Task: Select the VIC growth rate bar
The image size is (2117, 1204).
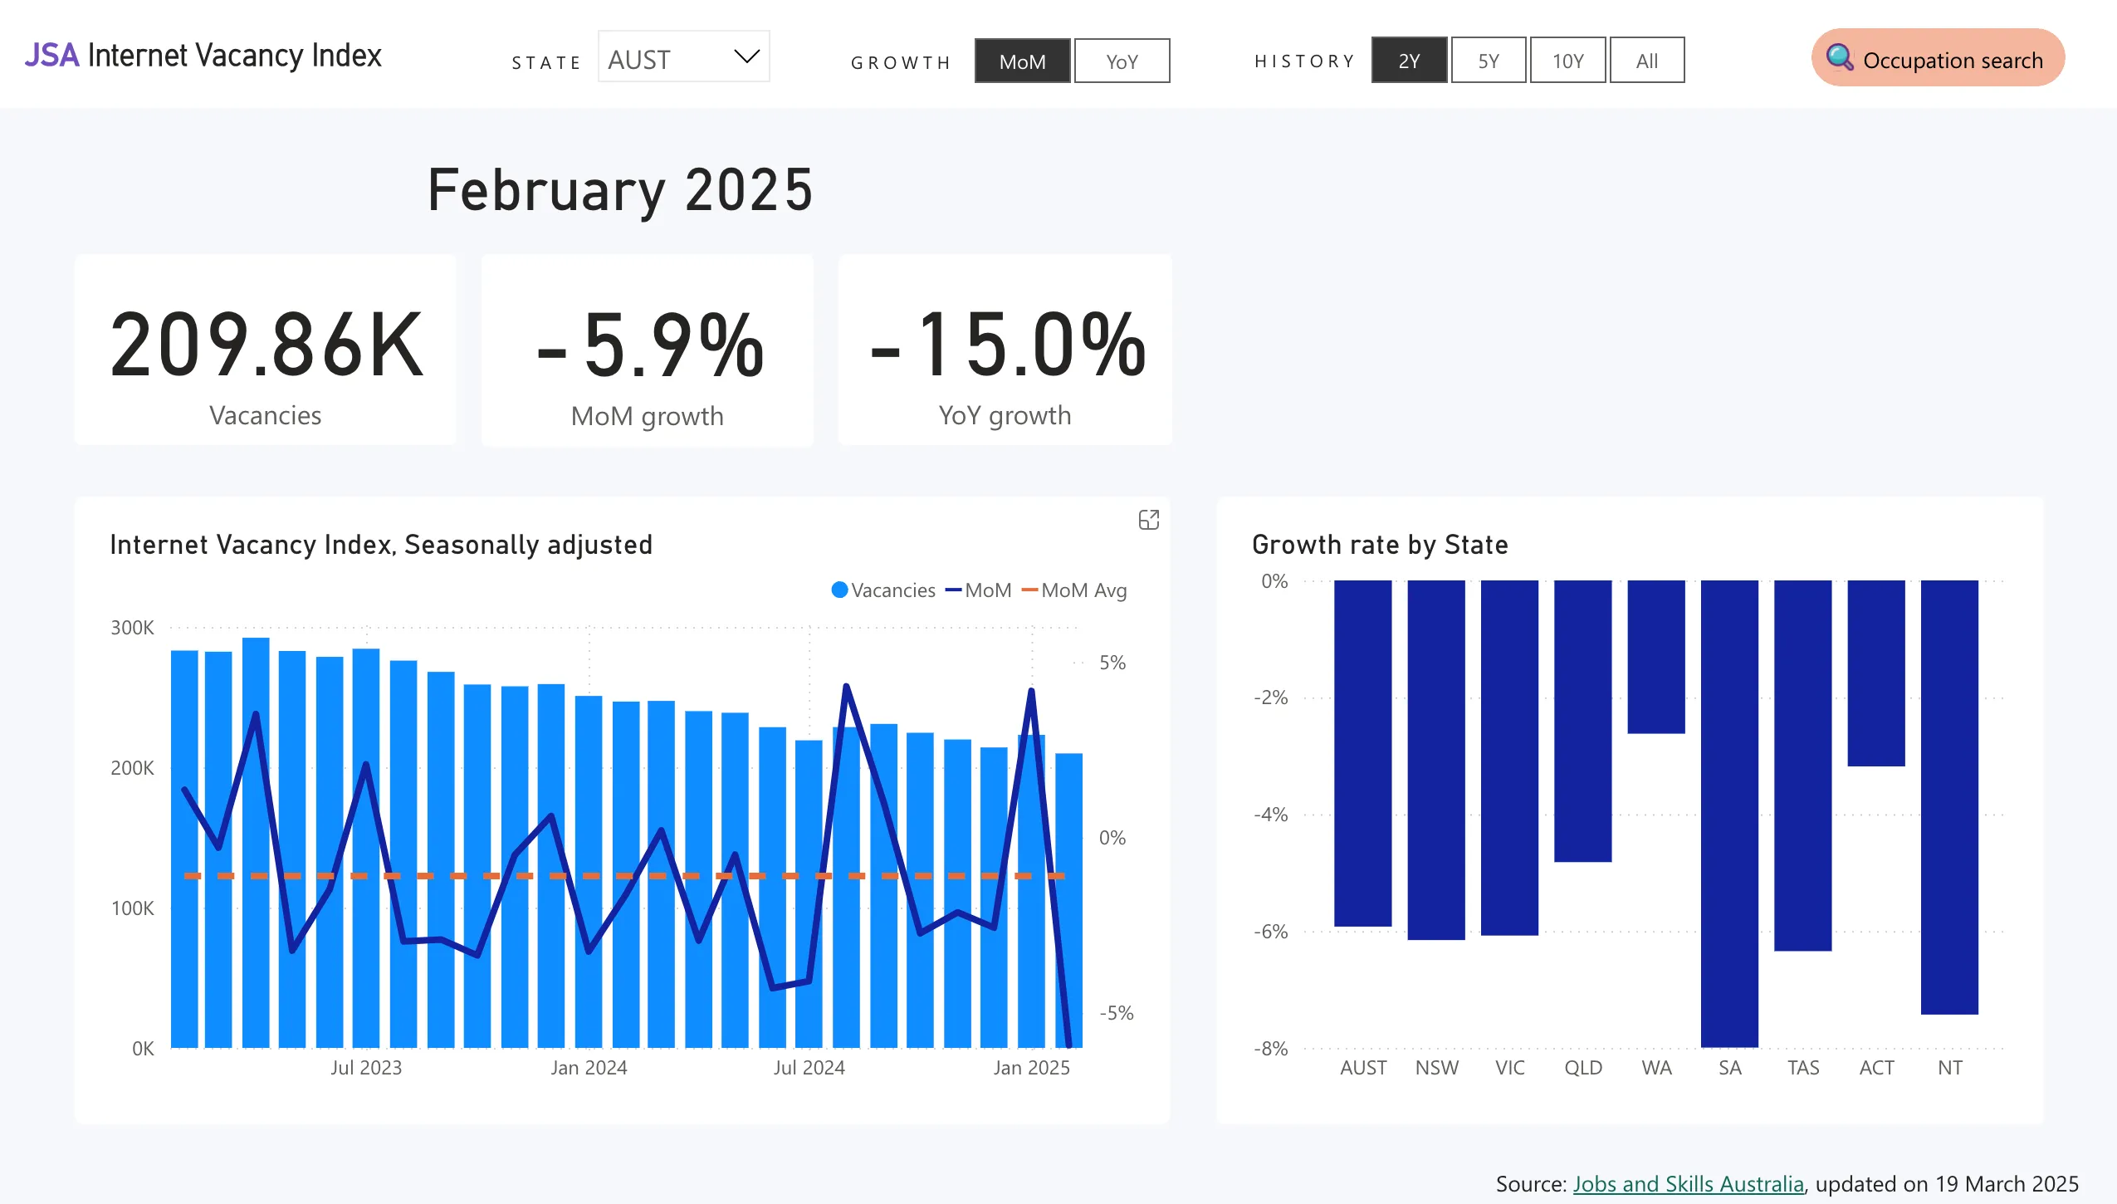Action: [1509, 757]
